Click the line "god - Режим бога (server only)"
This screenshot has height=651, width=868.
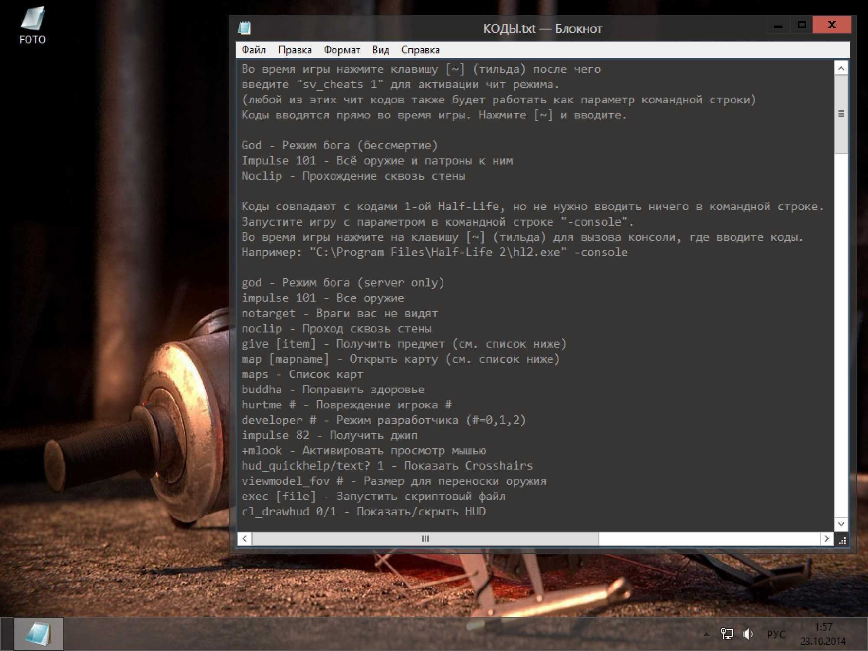[343, 283]
